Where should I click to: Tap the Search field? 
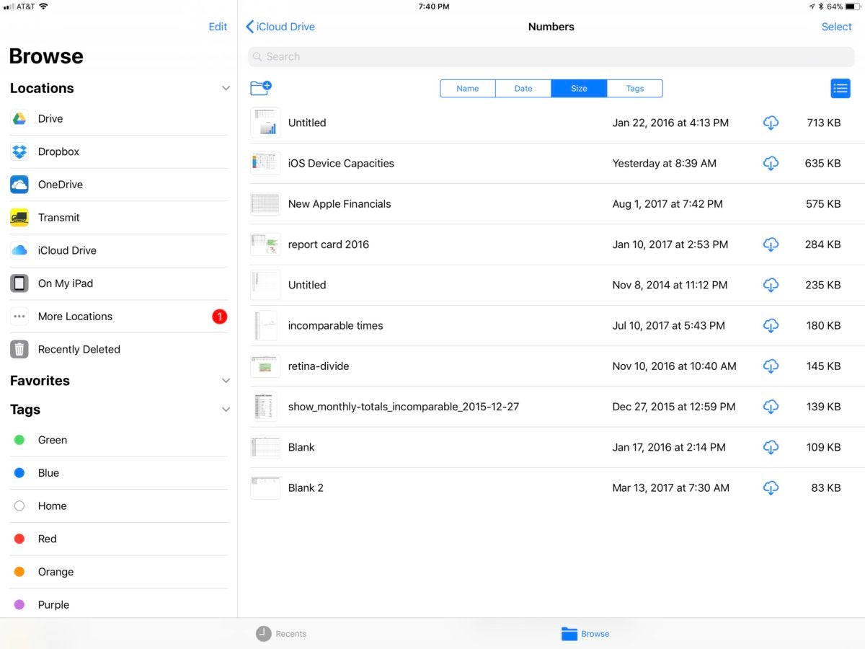[x=551, y=57]
